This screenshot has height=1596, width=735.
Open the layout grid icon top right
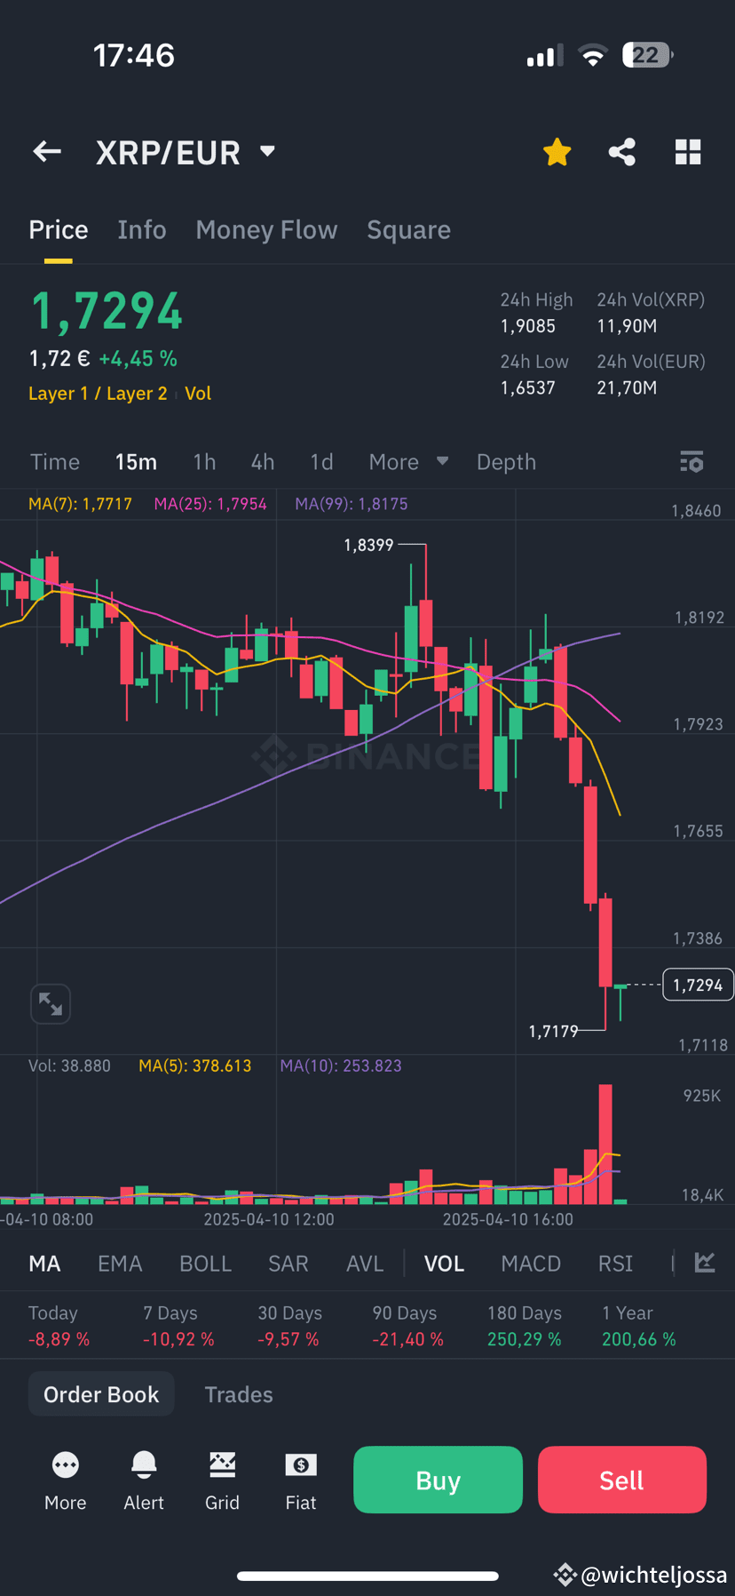(x=688, y=151)
